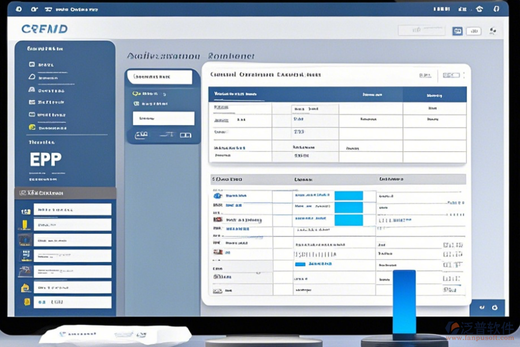Expand the small box selector at card's top right

[451, 75]
